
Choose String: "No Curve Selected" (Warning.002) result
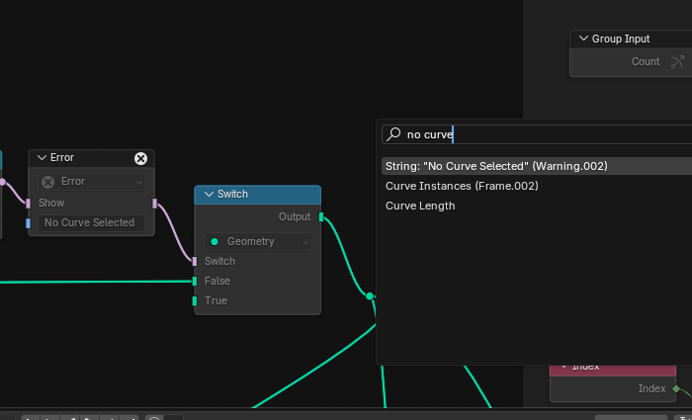[537, 166]
